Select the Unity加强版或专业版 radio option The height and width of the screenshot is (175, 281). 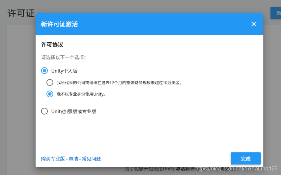[44, 111]
